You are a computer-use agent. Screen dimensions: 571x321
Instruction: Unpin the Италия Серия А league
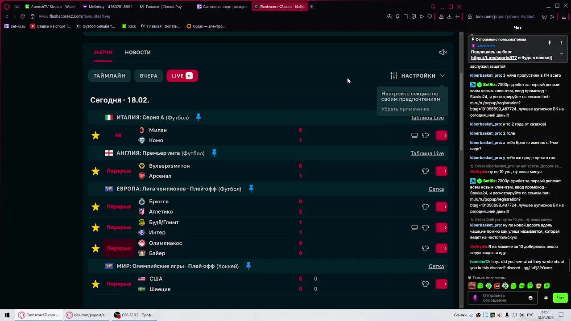[x=199, y=117]
